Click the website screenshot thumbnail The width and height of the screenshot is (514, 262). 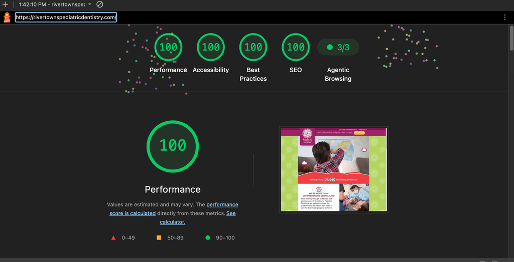[x=334, y=169]
